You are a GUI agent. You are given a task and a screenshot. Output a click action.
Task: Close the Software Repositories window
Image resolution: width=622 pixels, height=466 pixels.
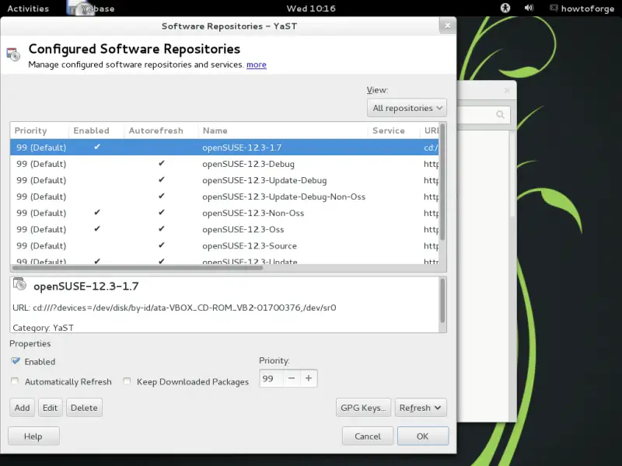click(448, 26)
